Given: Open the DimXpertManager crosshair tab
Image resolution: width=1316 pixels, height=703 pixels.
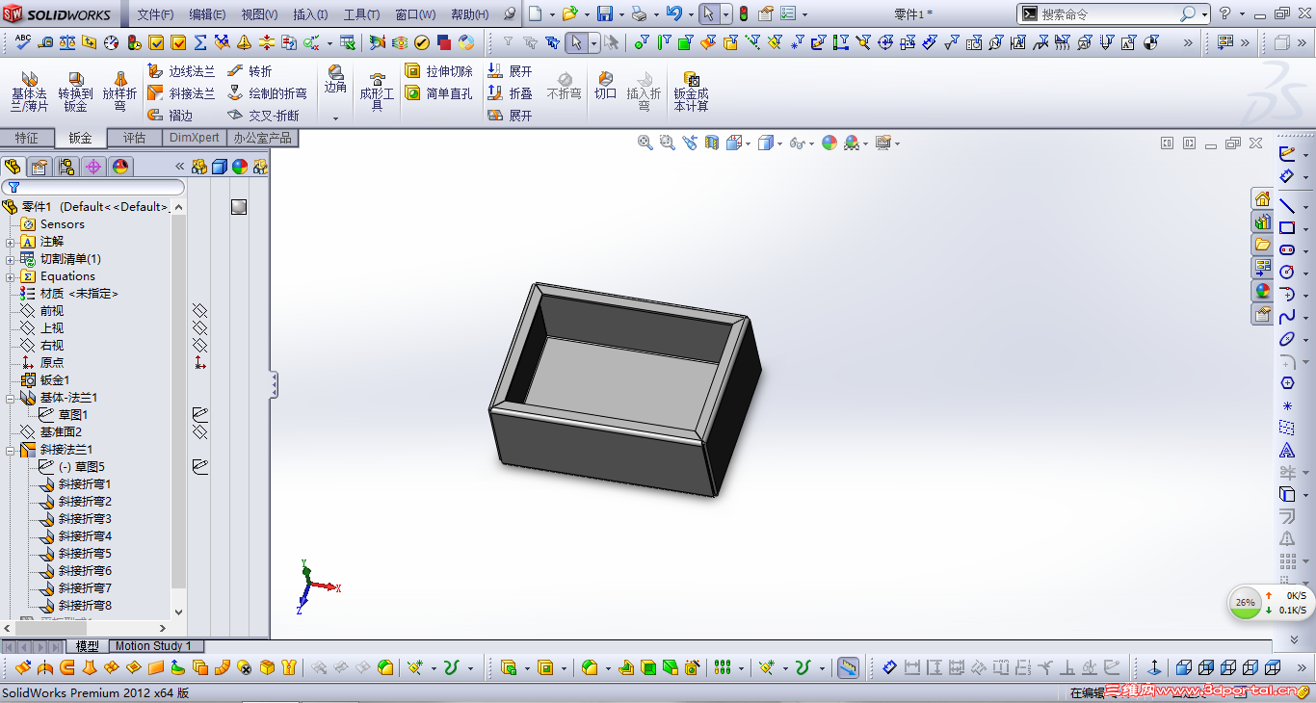Looking at the screenshot, I should [x=93, y=167].
